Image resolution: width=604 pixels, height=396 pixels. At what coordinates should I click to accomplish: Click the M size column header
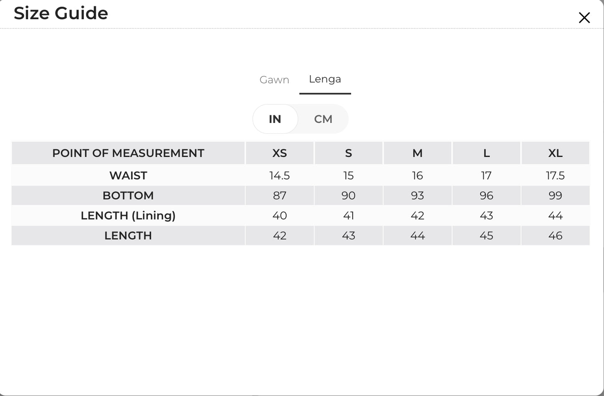point(418,153)
